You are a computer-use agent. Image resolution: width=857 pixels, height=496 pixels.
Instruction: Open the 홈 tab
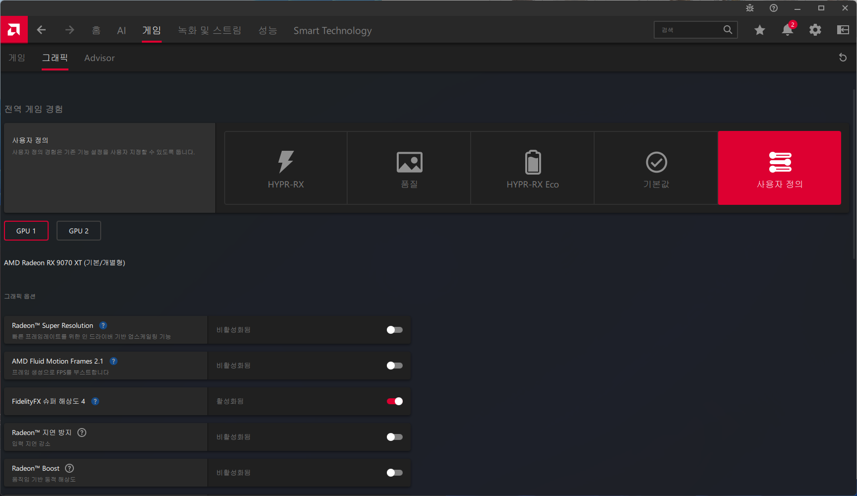click(96, 30)
